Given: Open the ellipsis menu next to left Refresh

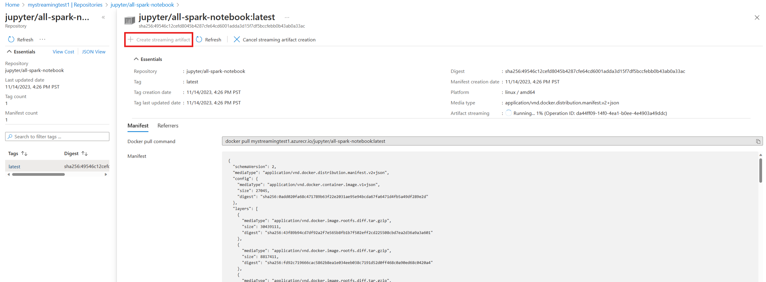Looking at the screenshot, I should click(42, 39).
